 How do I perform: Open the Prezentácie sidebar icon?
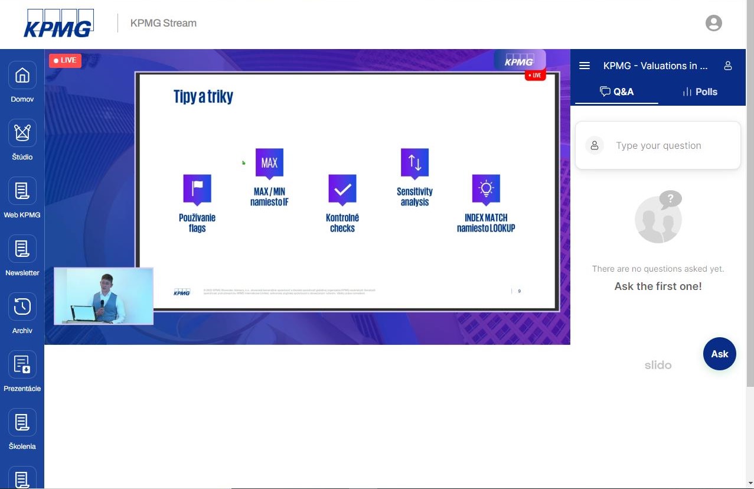point(22,364)
